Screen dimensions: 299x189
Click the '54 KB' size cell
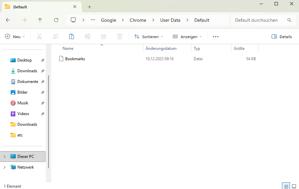point(251,59)
